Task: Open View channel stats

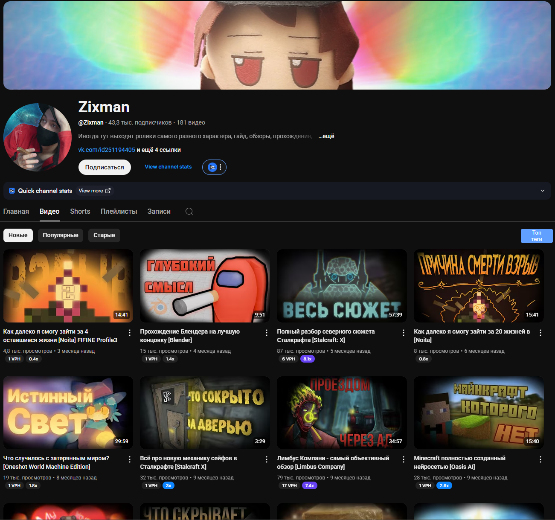Action: [x=168, y=167]
